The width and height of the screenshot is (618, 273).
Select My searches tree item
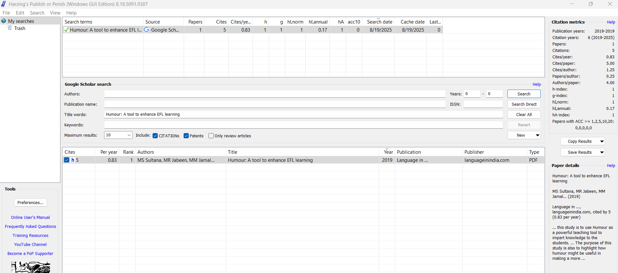(21, 21)
